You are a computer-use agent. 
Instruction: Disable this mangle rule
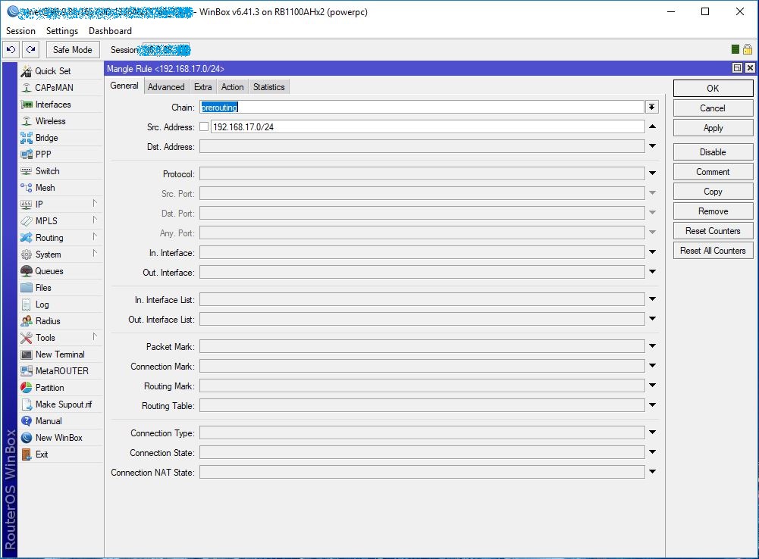[713, 152]
